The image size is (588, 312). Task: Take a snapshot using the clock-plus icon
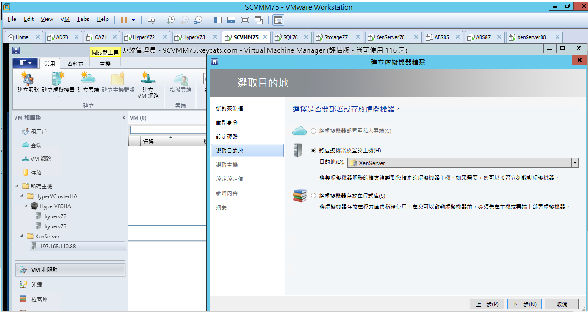pyautogui.click(x=171, y=20)
